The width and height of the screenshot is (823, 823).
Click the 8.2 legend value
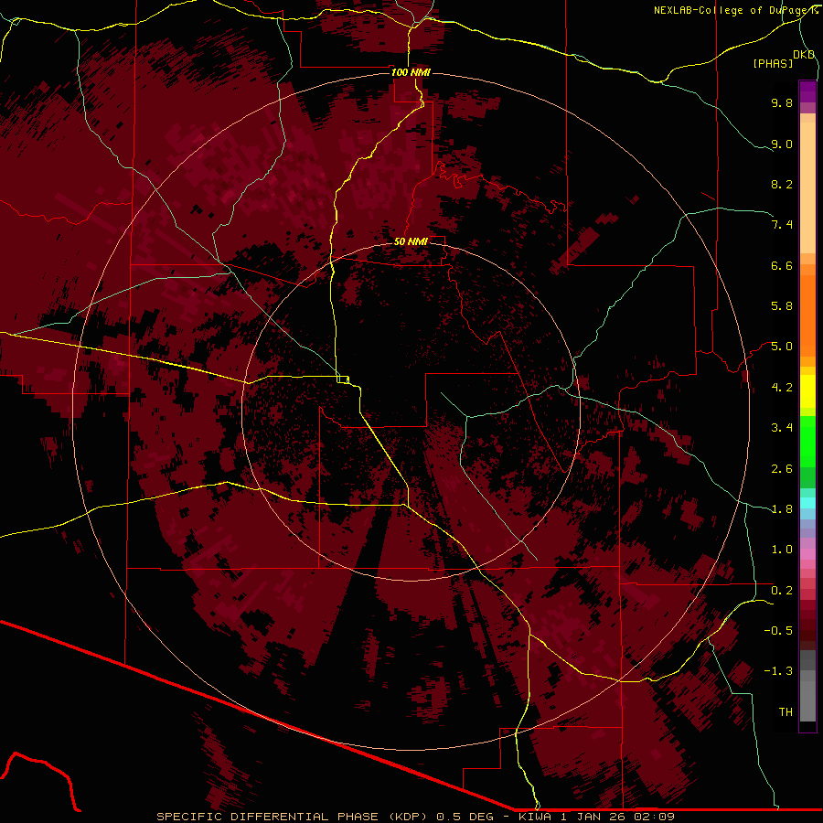782,184
